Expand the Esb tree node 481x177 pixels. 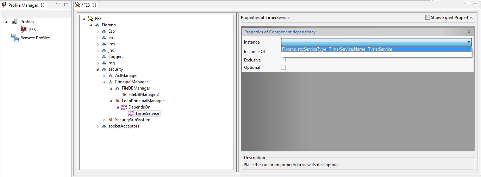(98, 31)
